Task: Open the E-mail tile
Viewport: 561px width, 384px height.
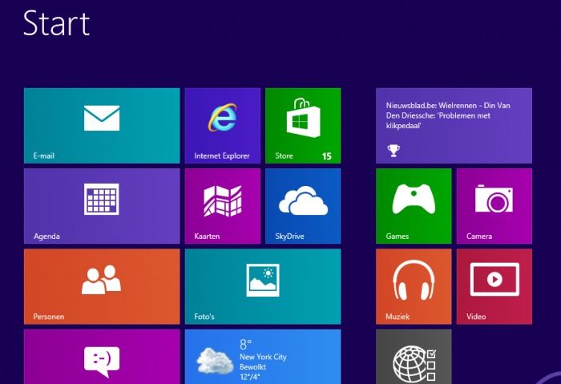Action: tap(102, 126)
